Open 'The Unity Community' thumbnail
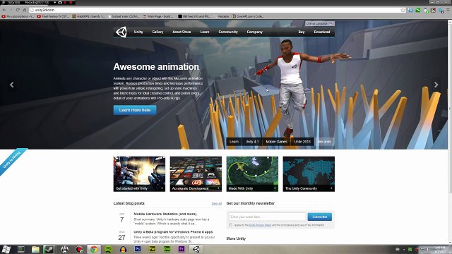The image size is (452, 254). pyautogui.click(x=309, y=174)
